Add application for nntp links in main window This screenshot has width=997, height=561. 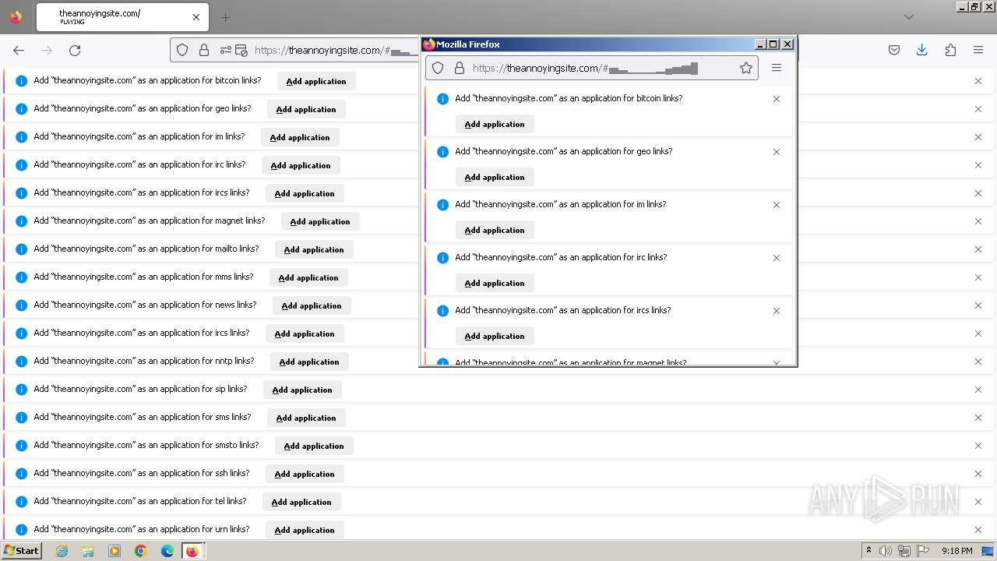pyautogui.click(x=309, y=362)
